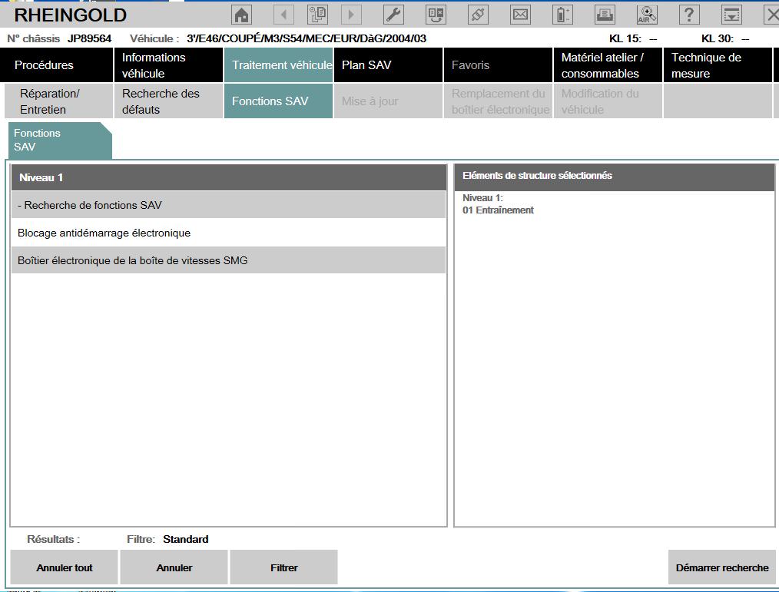Open Recherche des défauts sub-tab
The width and height of the screenshot is (779, 592).
tap(168, 101)
